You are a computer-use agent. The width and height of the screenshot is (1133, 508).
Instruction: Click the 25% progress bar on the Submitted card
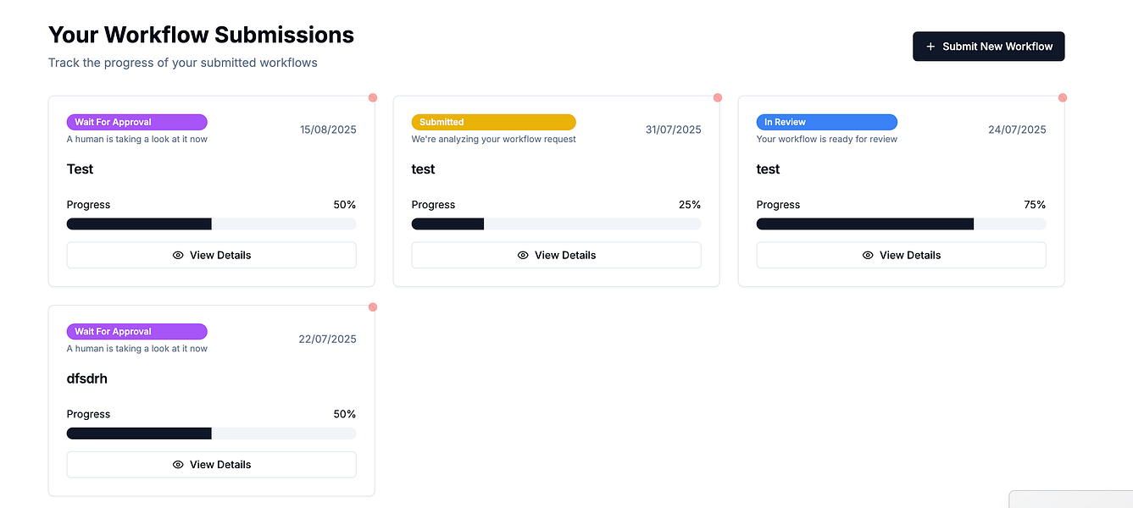[556, 223]
